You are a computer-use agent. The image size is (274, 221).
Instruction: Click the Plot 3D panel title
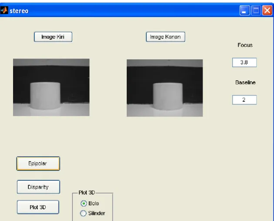click(87, 193)
